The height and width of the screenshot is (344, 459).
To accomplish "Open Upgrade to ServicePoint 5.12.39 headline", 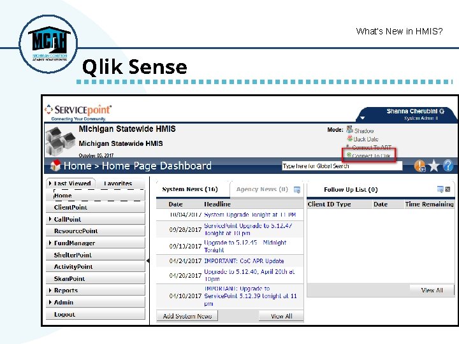I will click(251, 296).
